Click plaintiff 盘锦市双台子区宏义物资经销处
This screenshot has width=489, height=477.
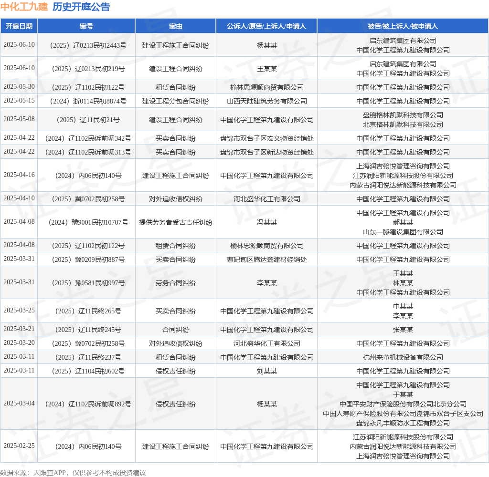(x=267, y=138)
